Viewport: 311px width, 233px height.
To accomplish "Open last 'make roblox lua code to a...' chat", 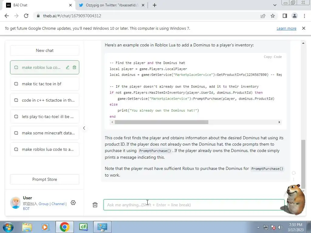I will pos(45,149).
